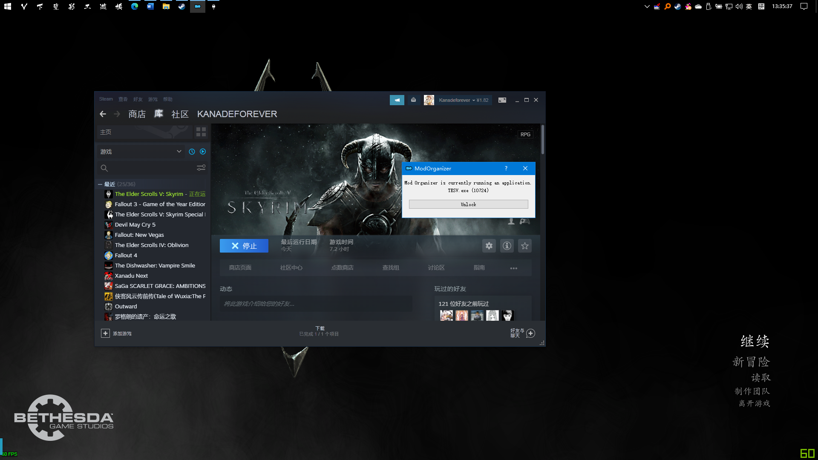818x460 pixels.
Task: Click the add game plus icon
Action: click(x=105, y=333)
